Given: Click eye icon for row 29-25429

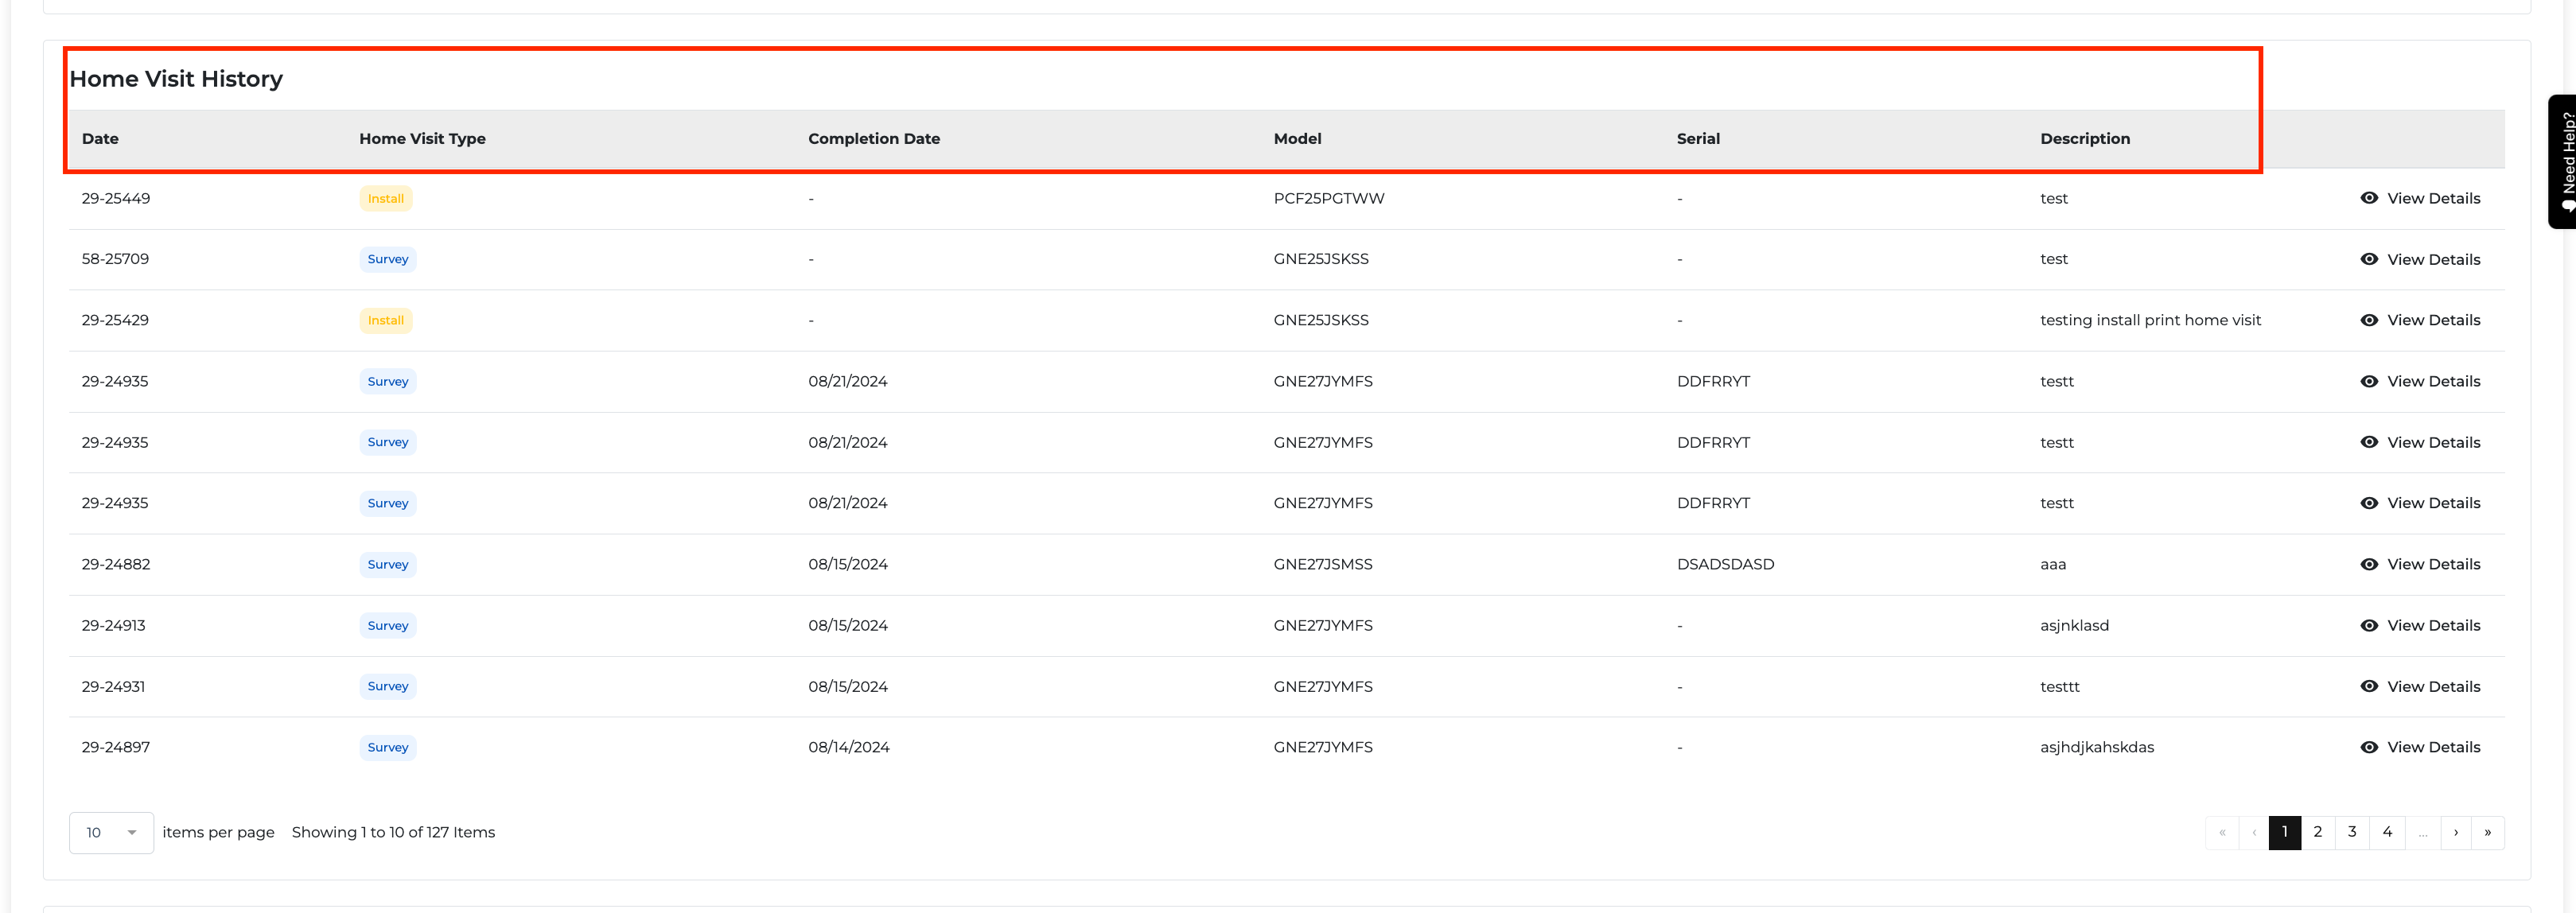Looking at the screenshot, I should click(2369, 320).
